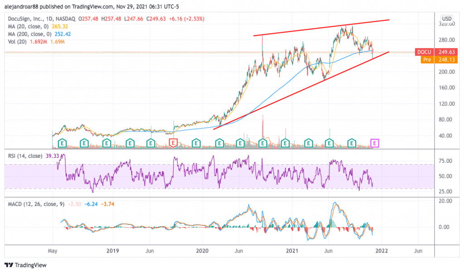Click the volume average value 1.69M

58,42
